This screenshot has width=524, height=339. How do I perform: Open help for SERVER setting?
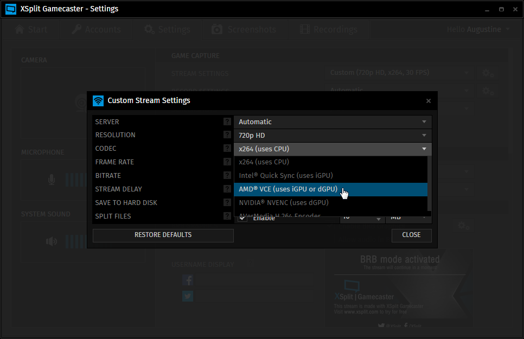227,121
